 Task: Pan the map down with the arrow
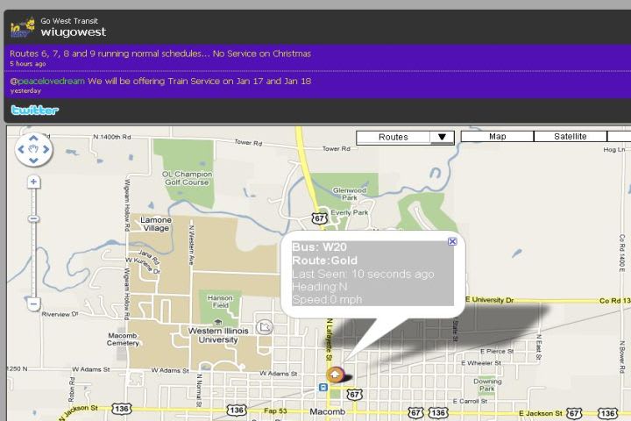[x=34, y=161]
